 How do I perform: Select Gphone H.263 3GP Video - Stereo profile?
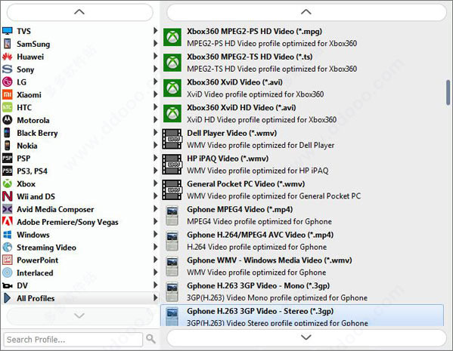point(303,316)
